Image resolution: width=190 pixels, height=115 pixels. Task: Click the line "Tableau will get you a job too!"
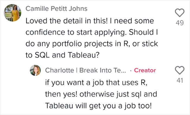click(98, 106)
